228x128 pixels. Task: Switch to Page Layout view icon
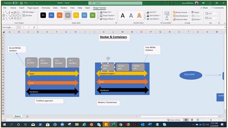click(x=192, y=120)
